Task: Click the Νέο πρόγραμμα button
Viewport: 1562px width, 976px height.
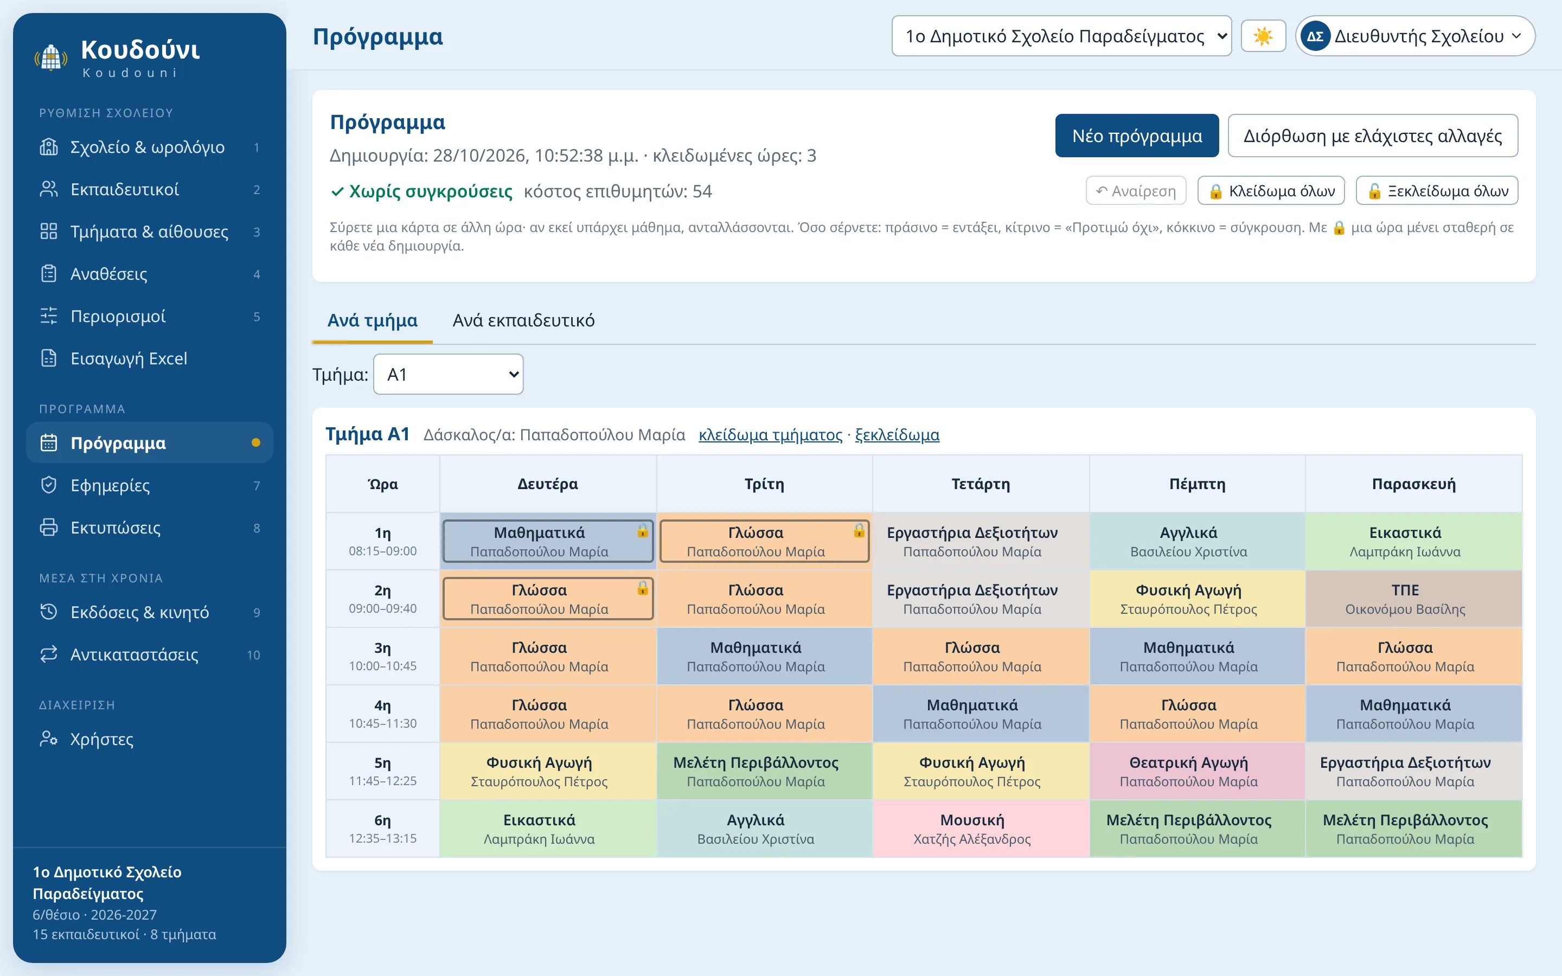Action: click(1137, 136)
